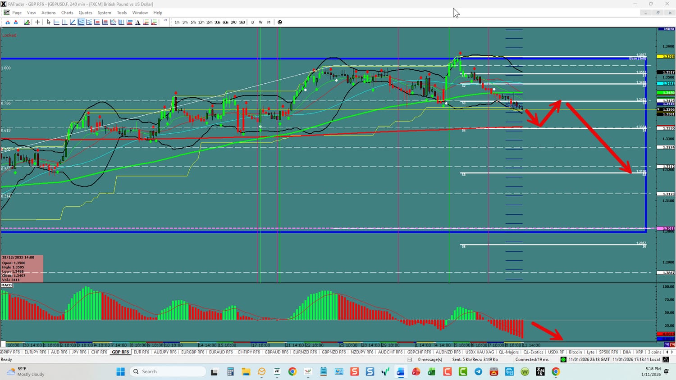Click the 15m timeframe button
Image resolution: width=676 pixels, height=380 pixels.
pos(209,22)
